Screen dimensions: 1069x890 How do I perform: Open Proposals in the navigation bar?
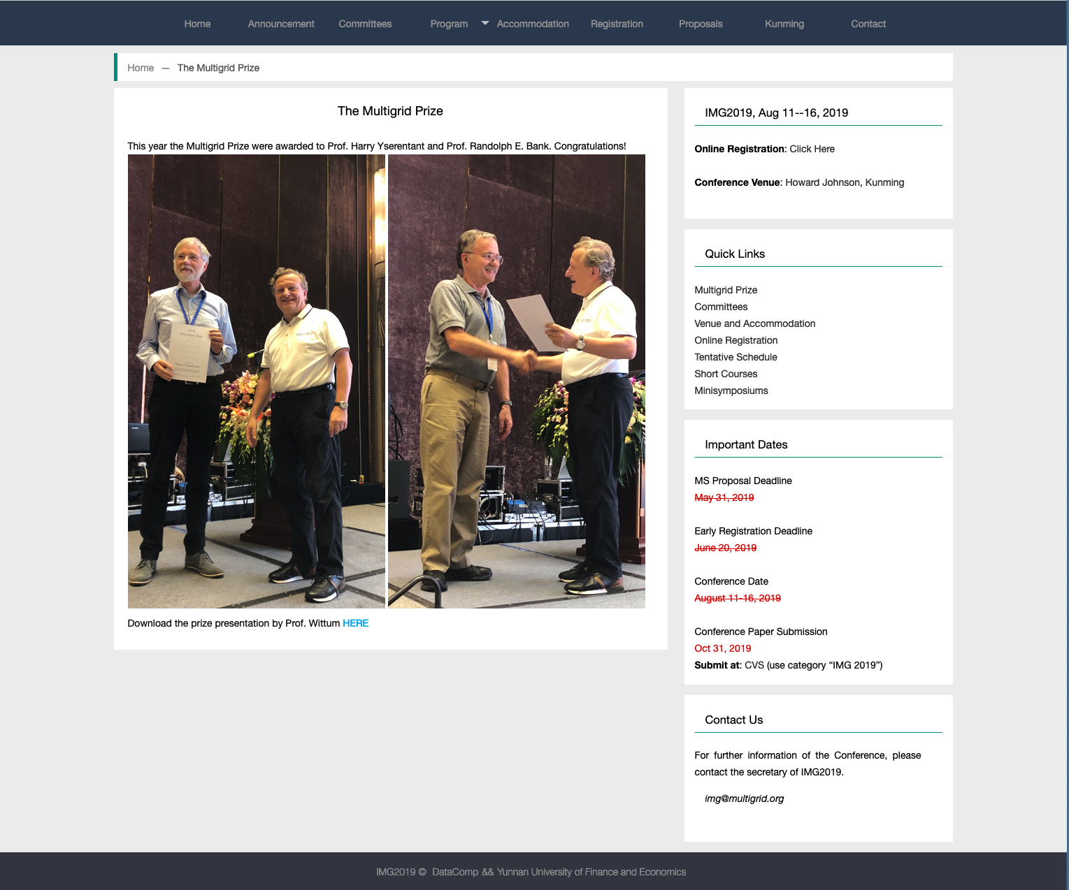(x=701, y=24)
